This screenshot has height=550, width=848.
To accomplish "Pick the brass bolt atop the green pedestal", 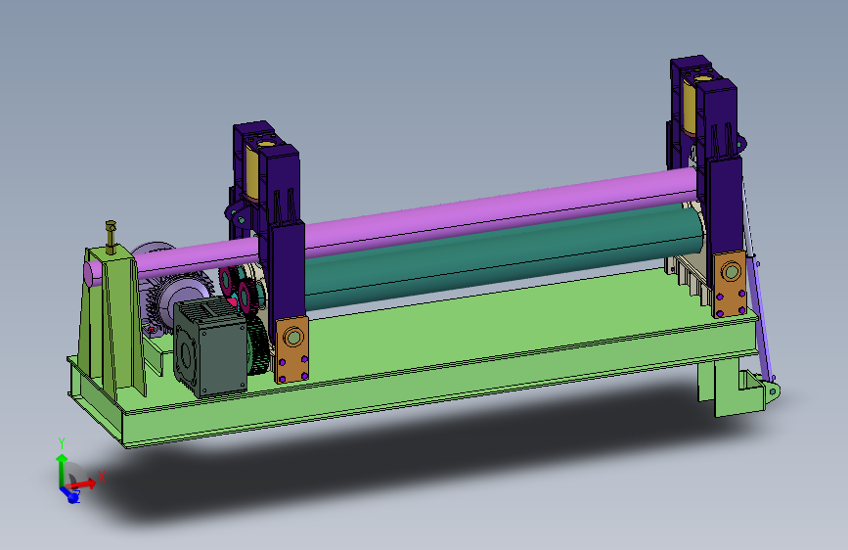I will pos(111,237).
